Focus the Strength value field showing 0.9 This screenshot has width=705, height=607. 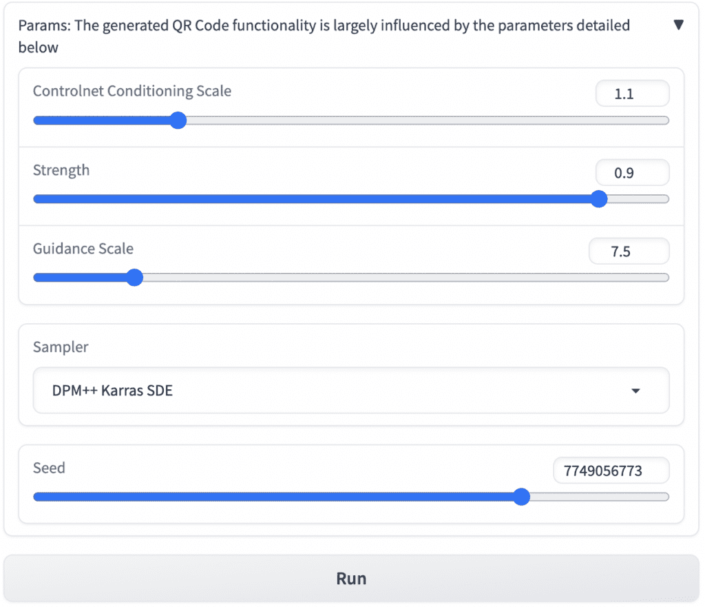click(632, 173)
